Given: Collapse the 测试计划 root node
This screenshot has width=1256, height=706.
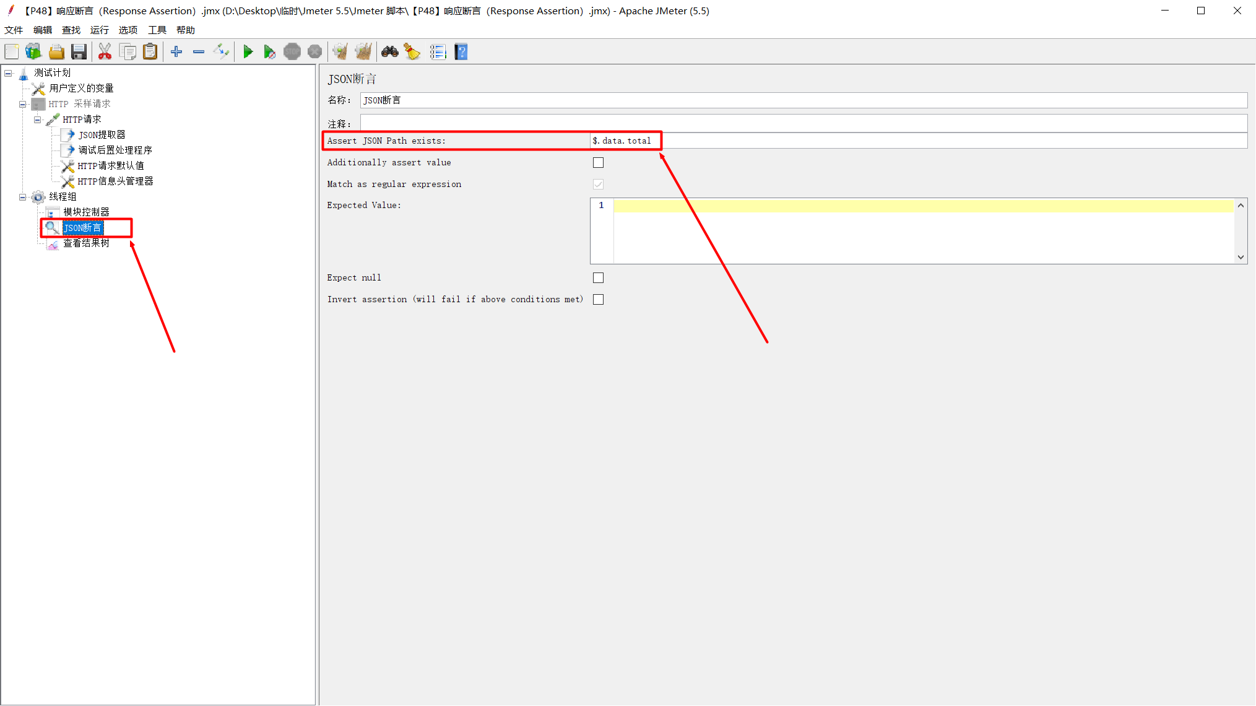Looking at the screenshot, I should coord(8,73).
